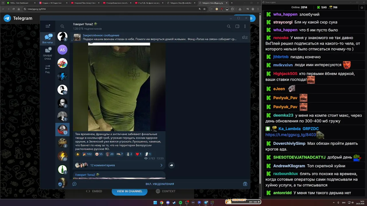Open the Все чаты folder
This screenshot has height=206, width=367.
pyautogui.click(x=48, y=39)
